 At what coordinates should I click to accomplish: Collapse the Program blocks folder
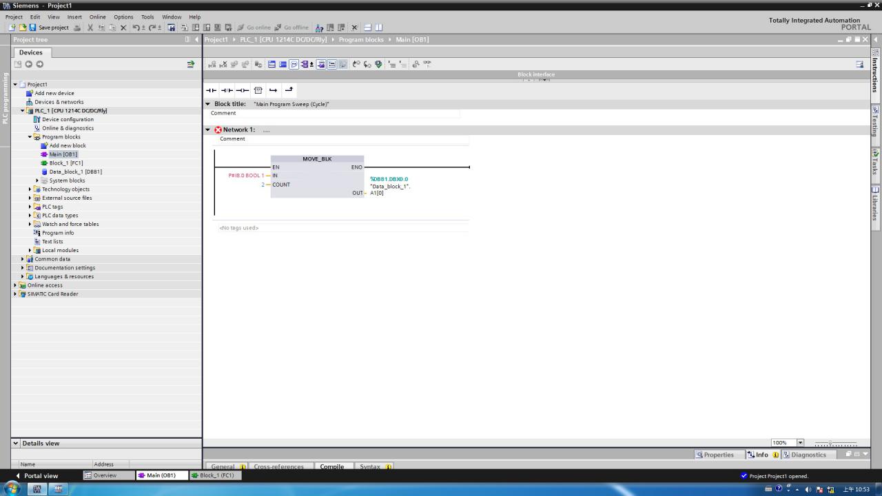pos(30,136)
